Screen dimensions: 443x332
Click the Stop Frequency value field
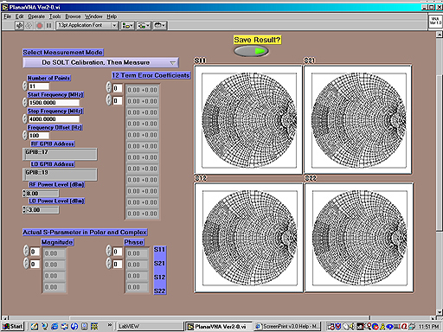point(54,119)
